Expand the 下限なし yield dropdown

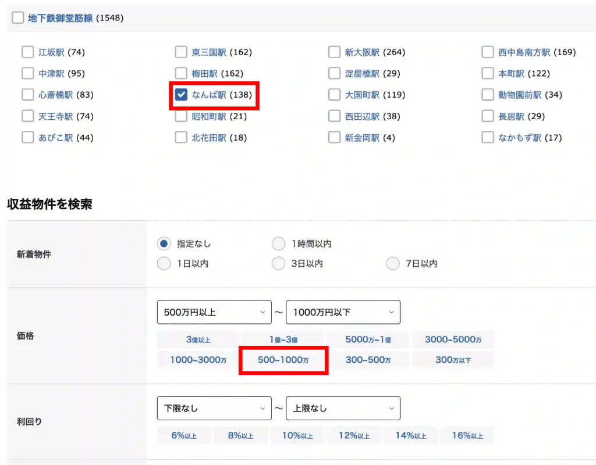214,408
